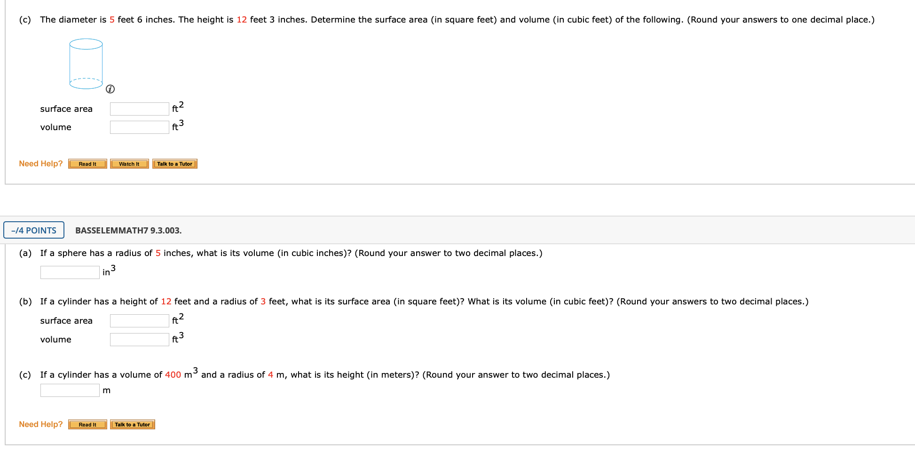This screenshot has height=450, width=915.
Task: Open the Watch It help video
Action: pos(129,164)
